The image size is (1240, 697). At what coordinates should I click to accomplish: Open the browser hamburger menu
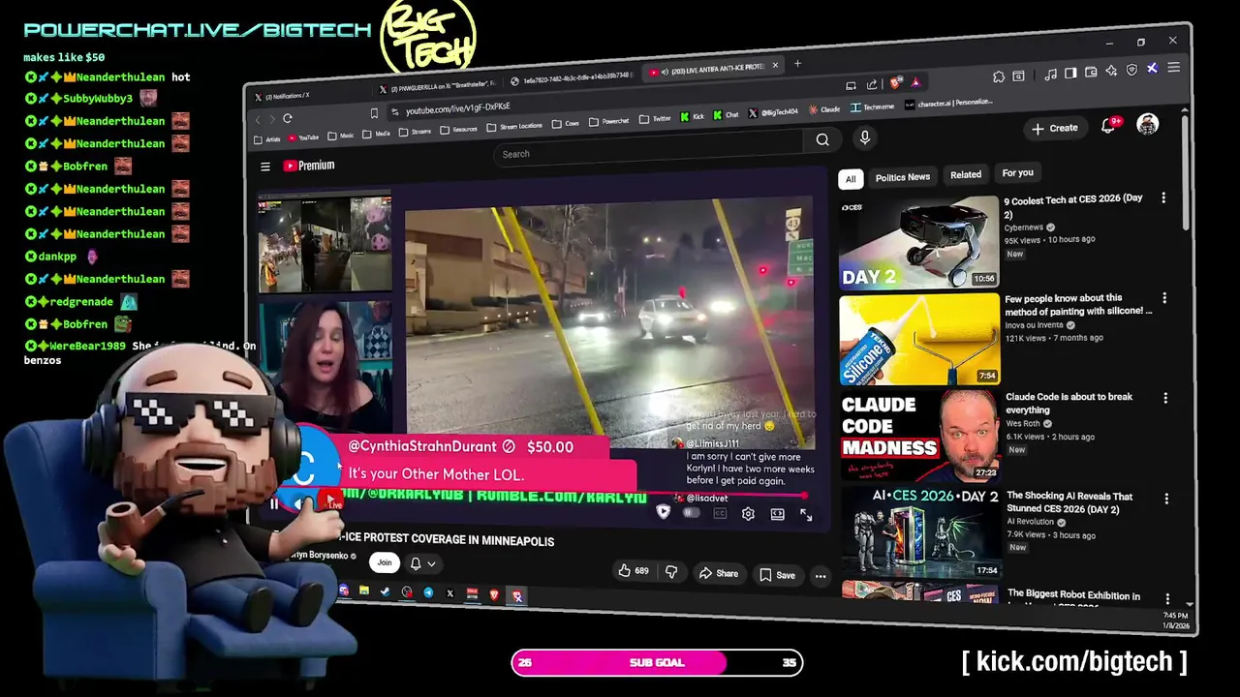point(1173,68)
